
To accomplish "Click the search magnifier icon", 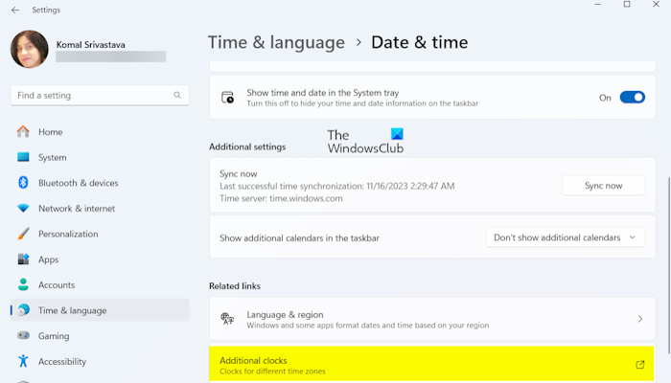I will pos(178,96).
